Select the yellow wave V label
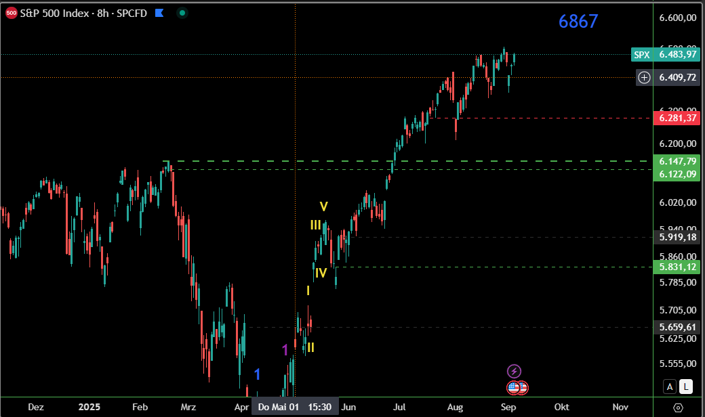The height and width of the screenshot is (417, 705). 324,206
